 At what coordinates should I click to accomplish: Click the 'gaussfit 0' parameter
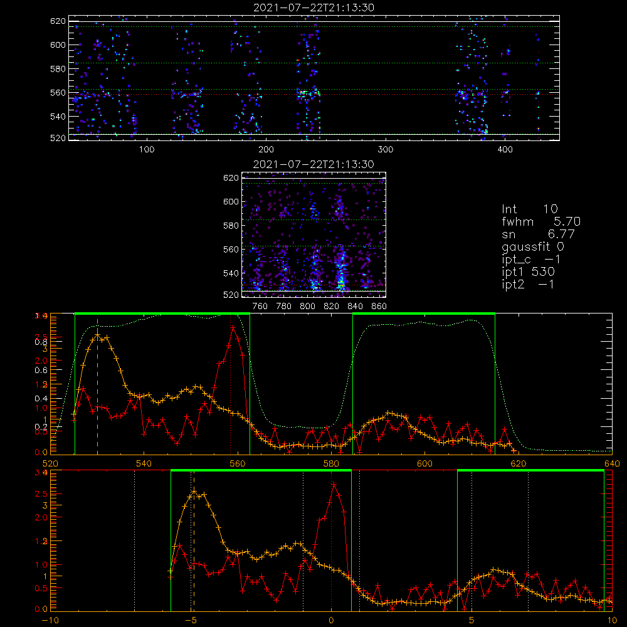pos(532,246)
